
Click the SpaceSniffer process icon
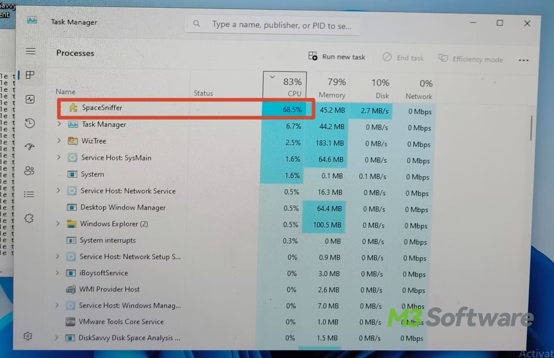tap(73, 108)
